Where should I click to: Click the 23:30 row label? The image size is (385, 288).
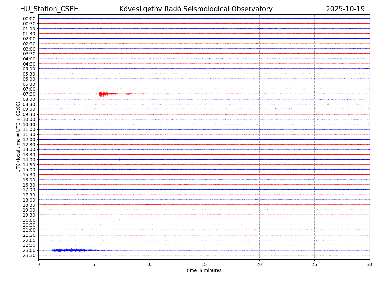(x=29, y=255)
